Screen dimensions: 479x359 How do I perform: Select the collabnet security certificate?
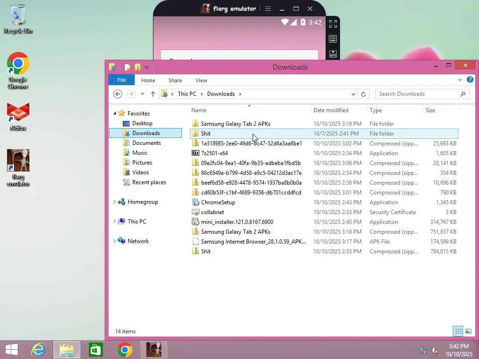[x=324, y=212]
